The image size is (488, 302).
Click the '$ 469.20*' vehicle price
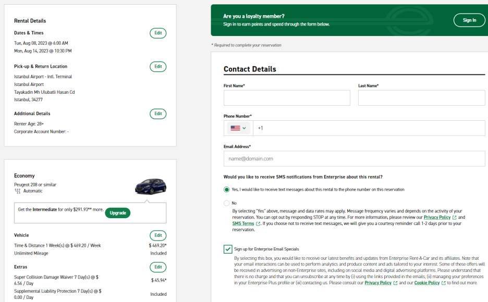pos(157,245)
